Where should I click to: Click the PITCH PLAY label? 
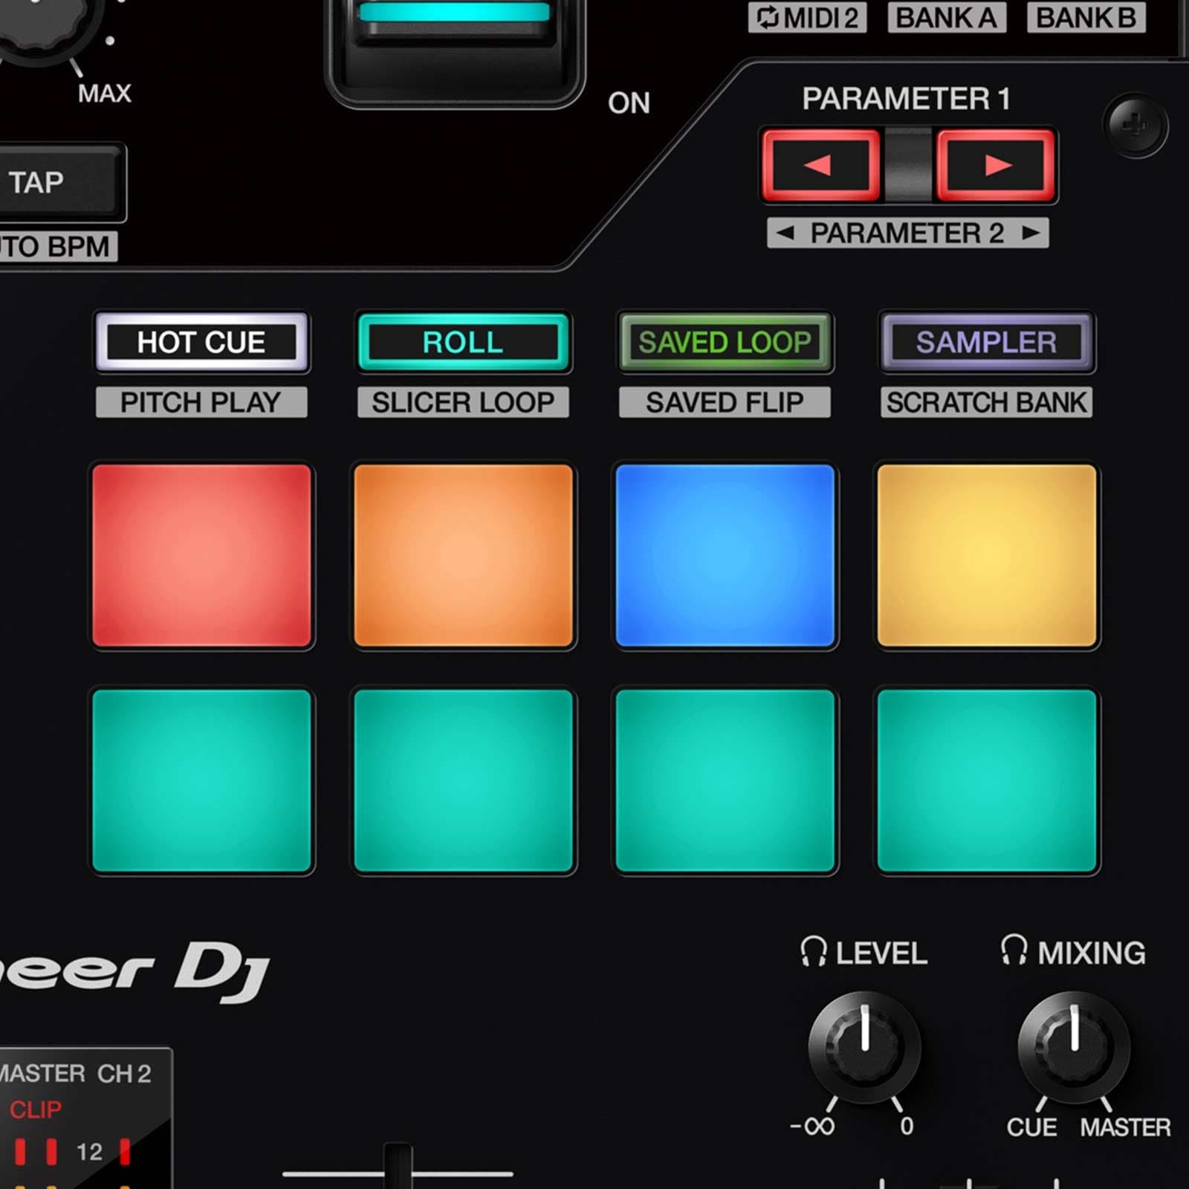[x=201, y=402]
